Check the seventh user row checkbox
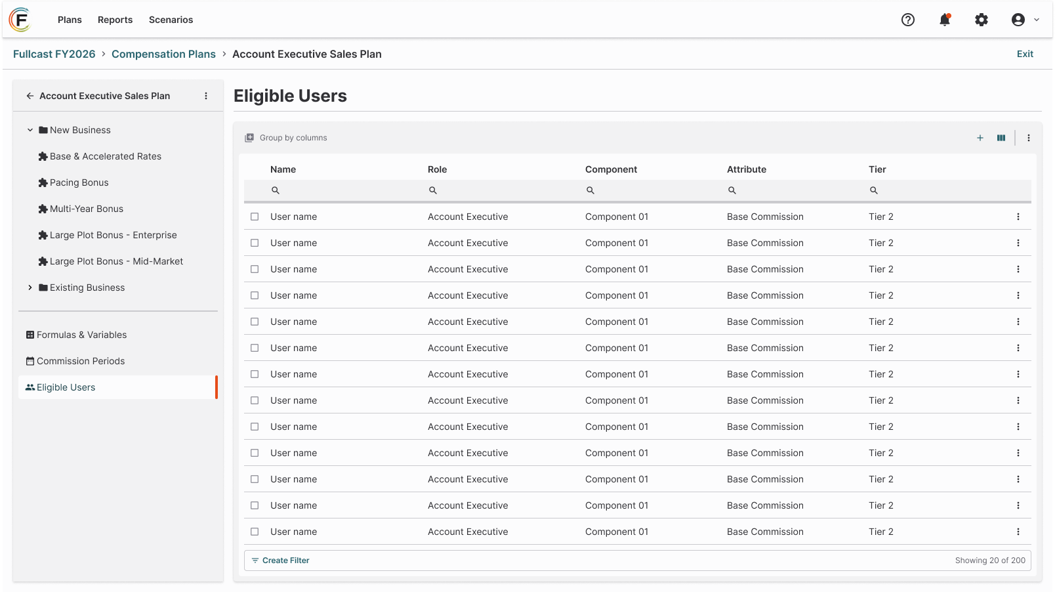 tap(255, 374)
